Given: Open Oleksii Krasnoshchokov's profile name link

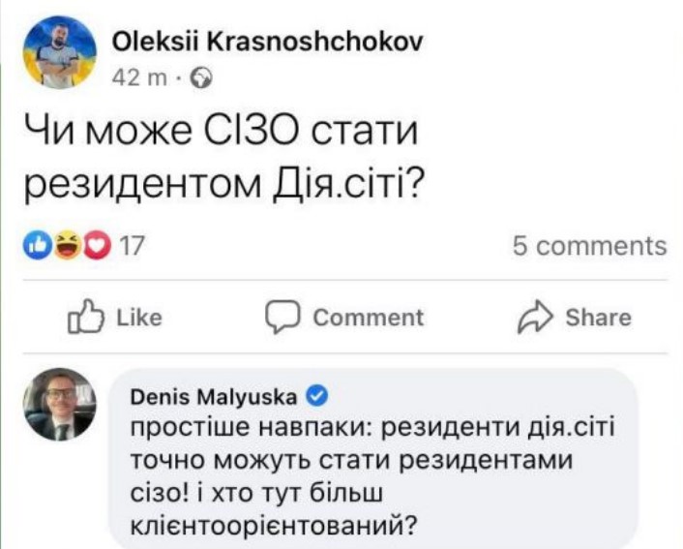Looking at the screenshot, I should click(x=267, y=42).
